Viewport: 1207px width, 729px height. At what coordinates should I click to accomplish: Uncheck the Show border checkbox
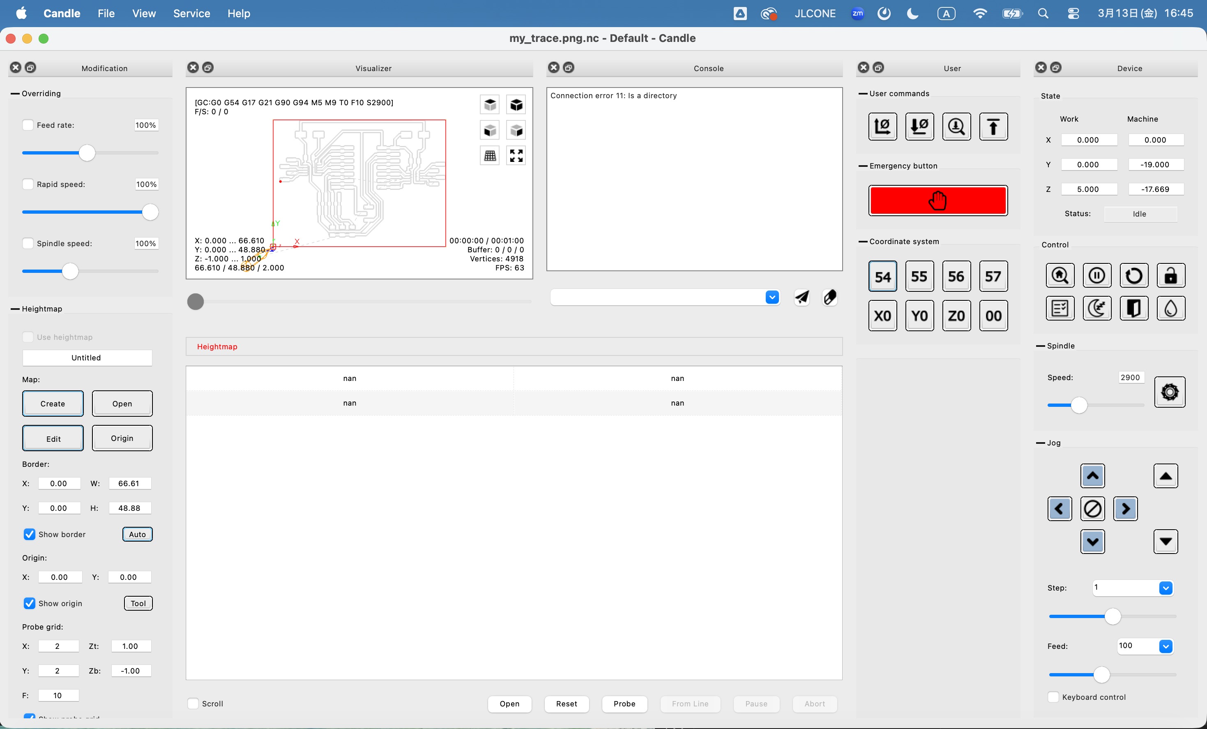point(30,534)
